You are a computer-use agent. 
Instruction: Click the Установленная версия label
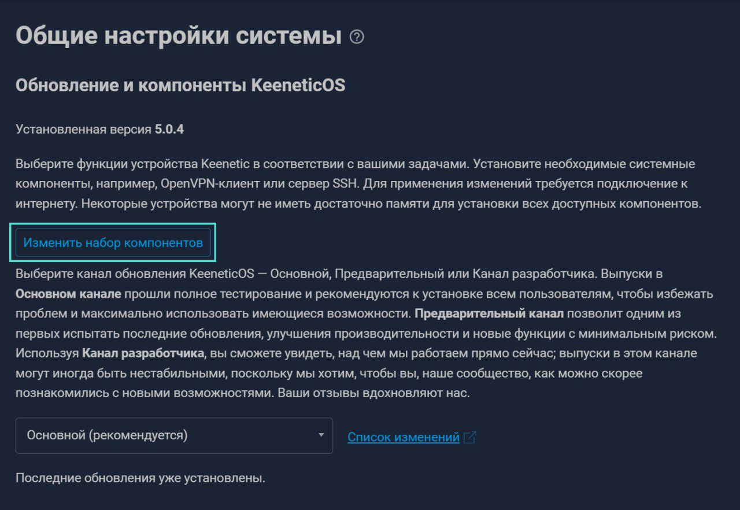tap(83, 129)
